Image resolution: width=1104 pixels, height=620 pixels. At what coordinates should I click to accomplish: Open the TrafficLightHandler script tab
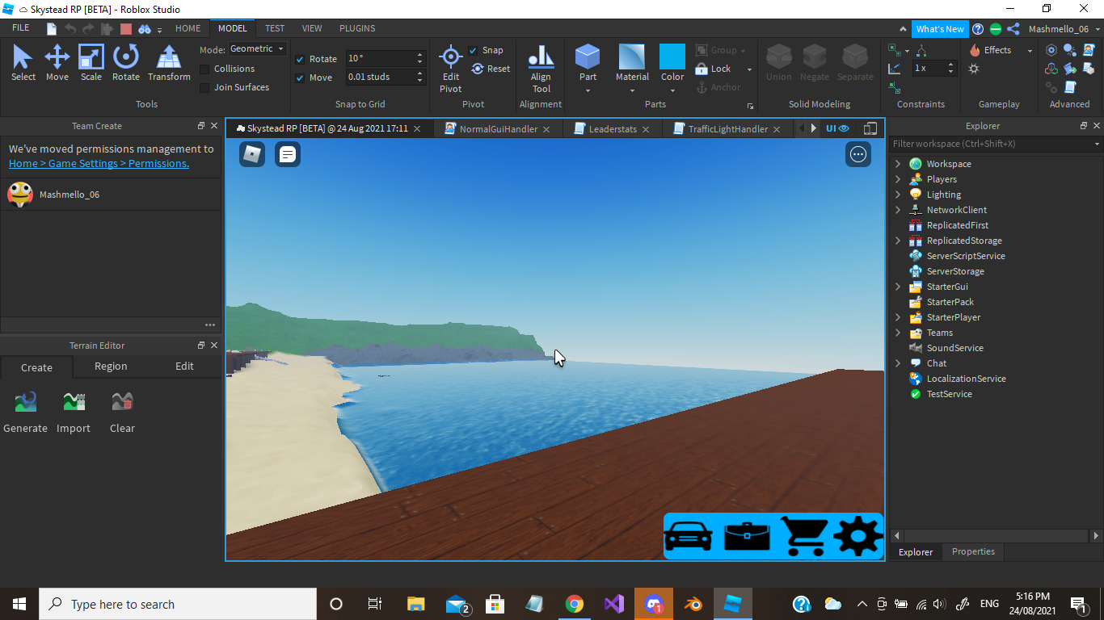click(x=727, y=129)
